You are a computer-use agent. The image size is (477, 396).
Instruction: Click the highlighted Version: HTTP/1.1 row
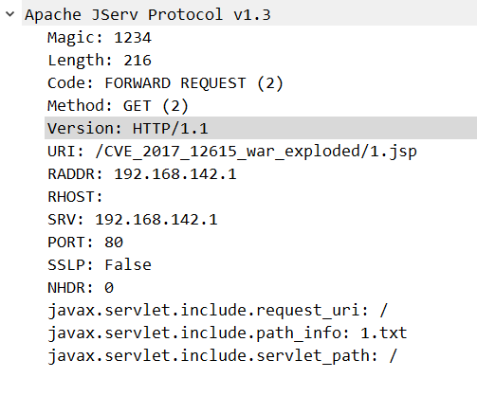[261, 128]
